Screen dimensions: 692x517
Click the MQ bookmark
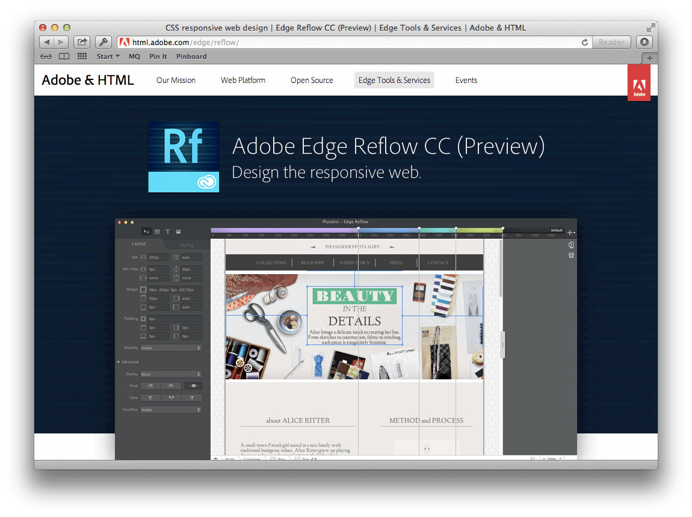(134, 57)
